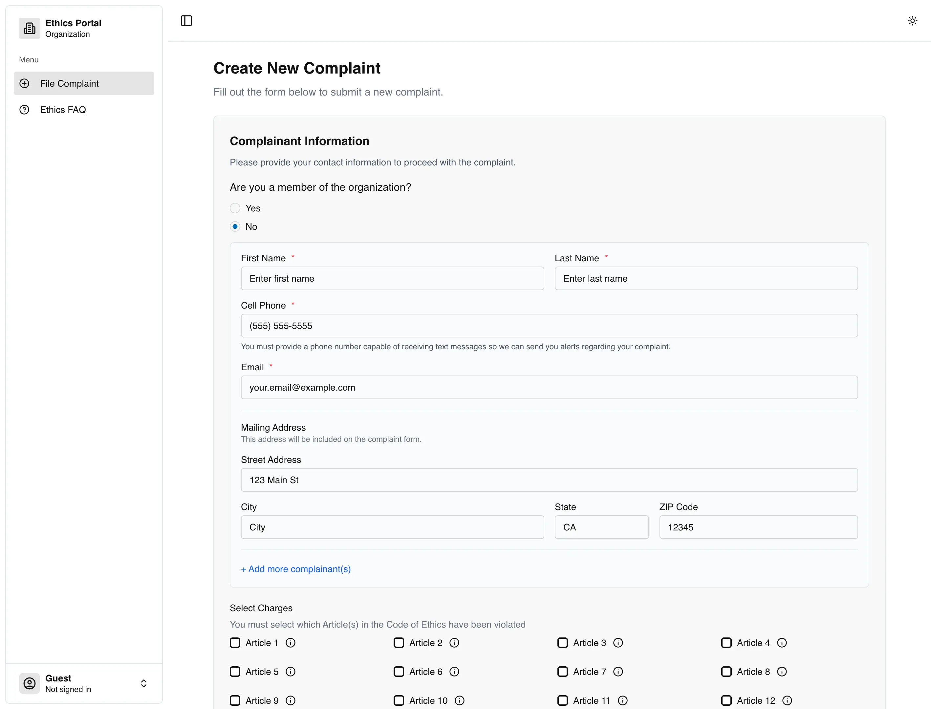Click the info icon beside Article 8
This screenshot has height=709, width=931.
782,672
